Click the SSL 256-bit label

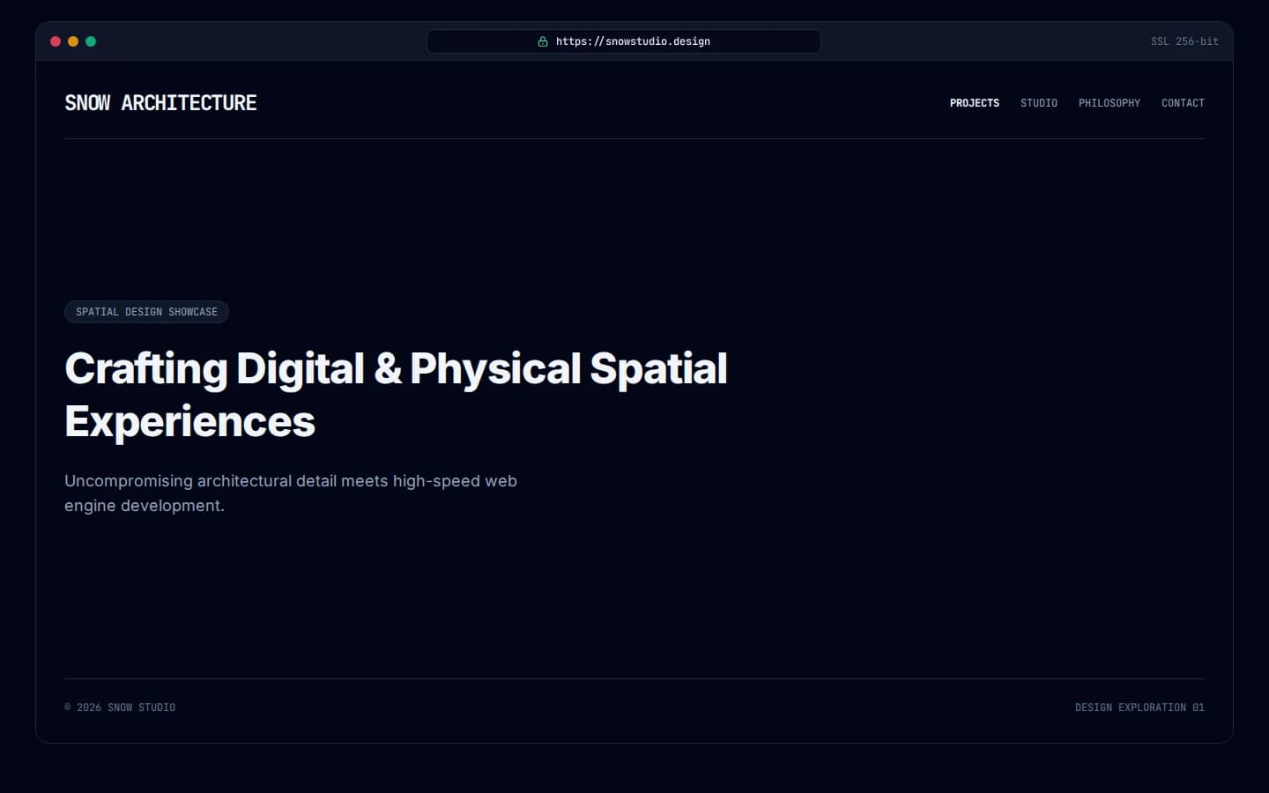pyautogui.click(x=1184, y=41)
